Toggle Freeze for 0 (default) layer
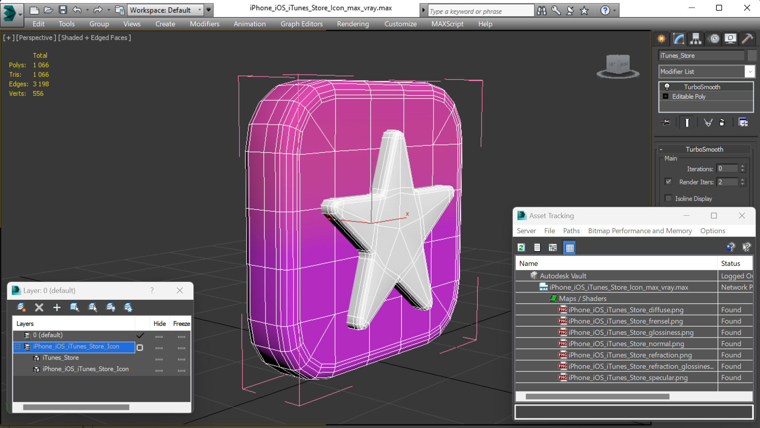Image resolution: width=760 pixels, height=428 pixels. (182, 337)
